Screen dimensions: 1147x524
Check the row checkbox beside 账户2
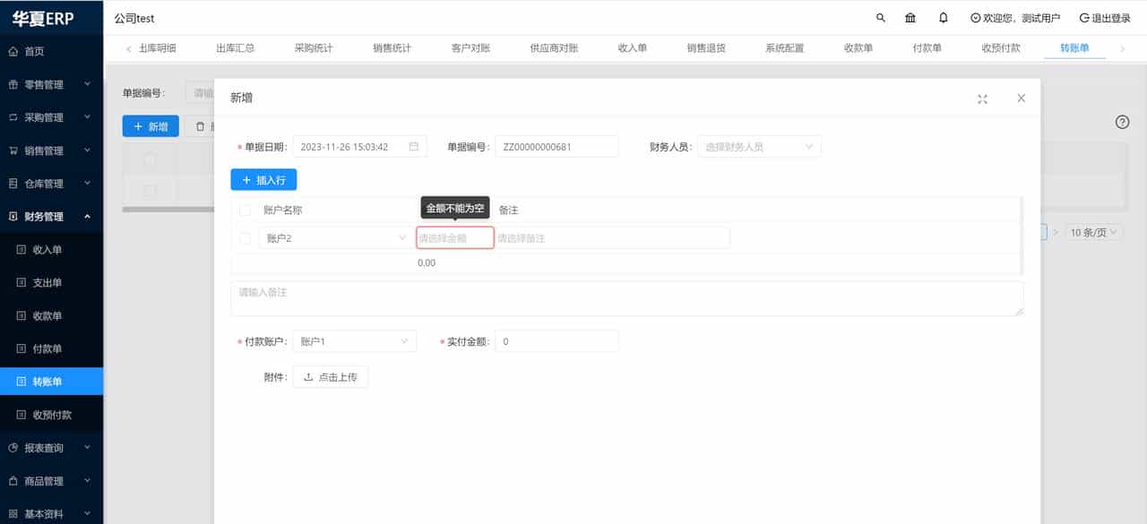coord(245,237)
